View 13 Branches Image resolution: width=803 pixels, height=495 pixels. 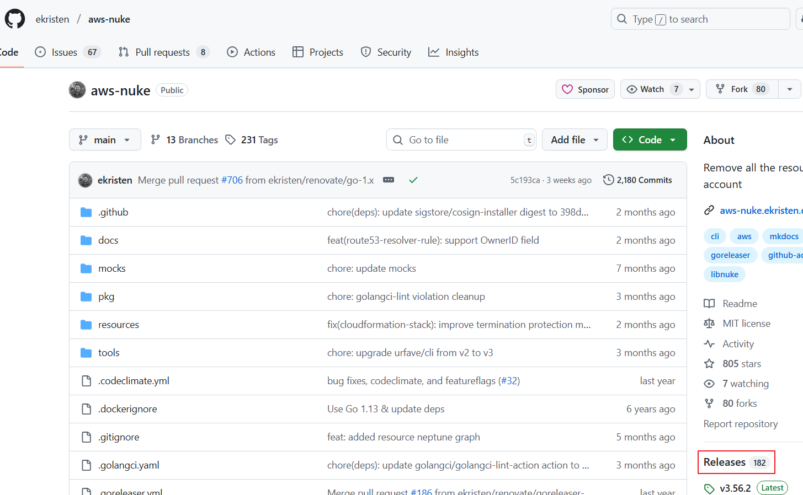[184, 140]
